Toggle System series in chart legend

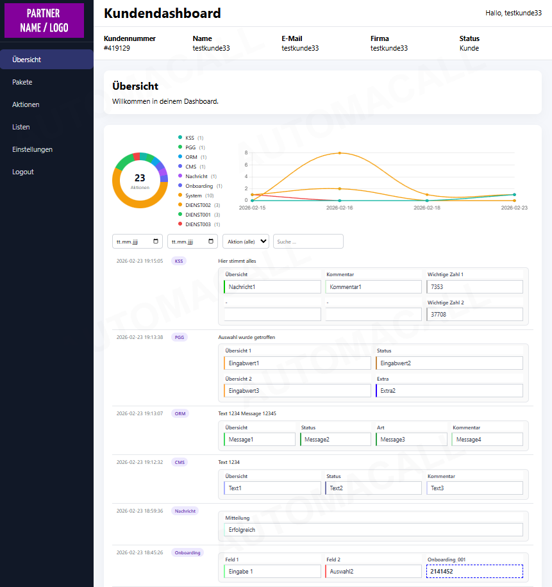tap(193, 195)
